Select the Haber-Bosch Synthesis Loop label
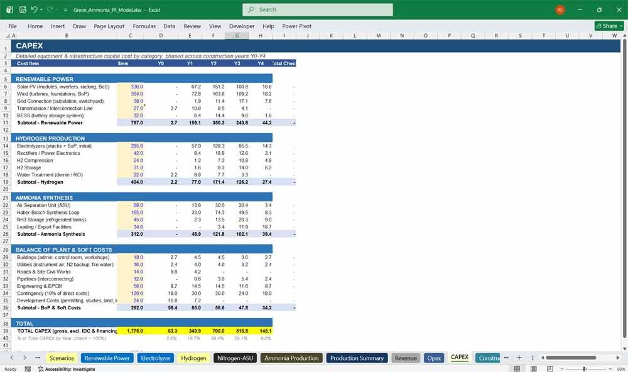The image size is (628, 372). coord(48,213)
